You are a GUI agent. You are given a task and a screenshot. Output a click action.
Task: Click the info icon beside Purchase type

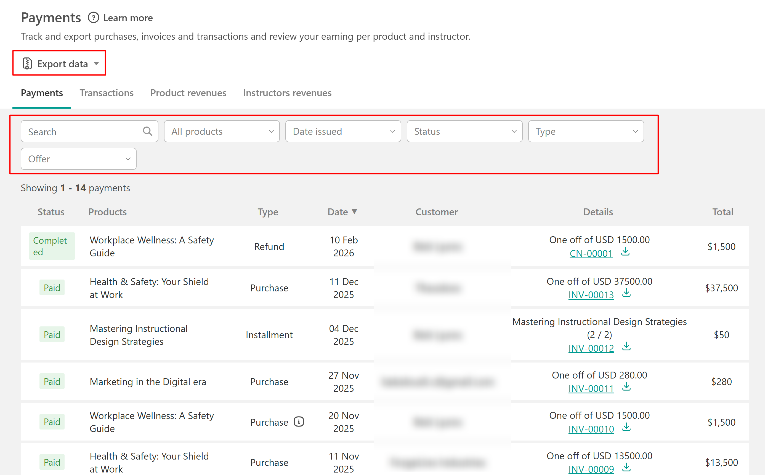click(299, 422)
